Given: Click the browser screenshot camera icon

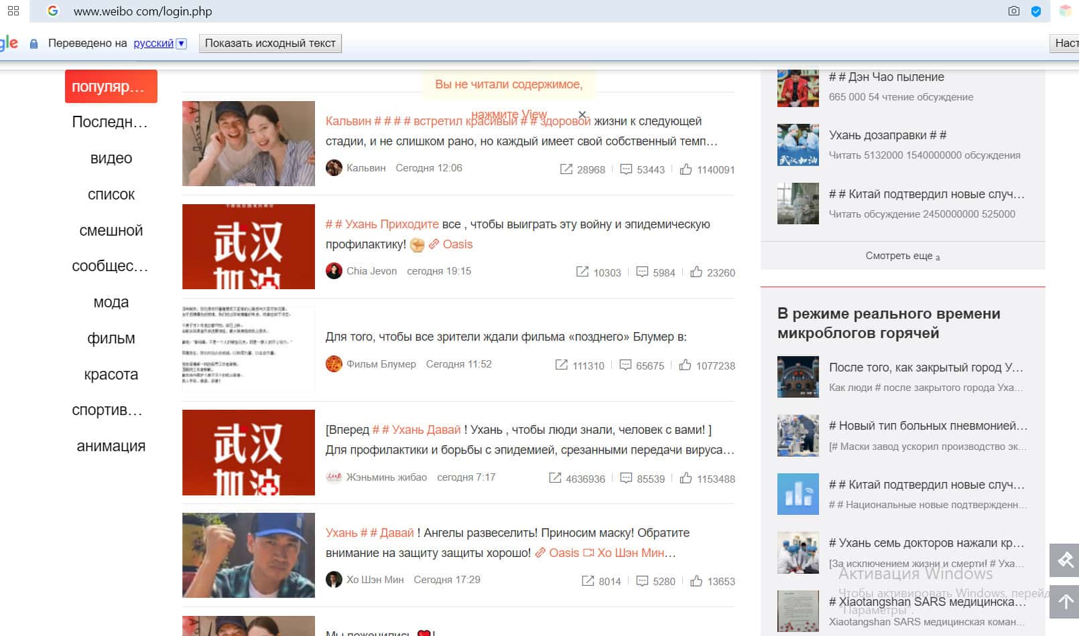Looking at the screenshot, I should (x=1014, y=11).
